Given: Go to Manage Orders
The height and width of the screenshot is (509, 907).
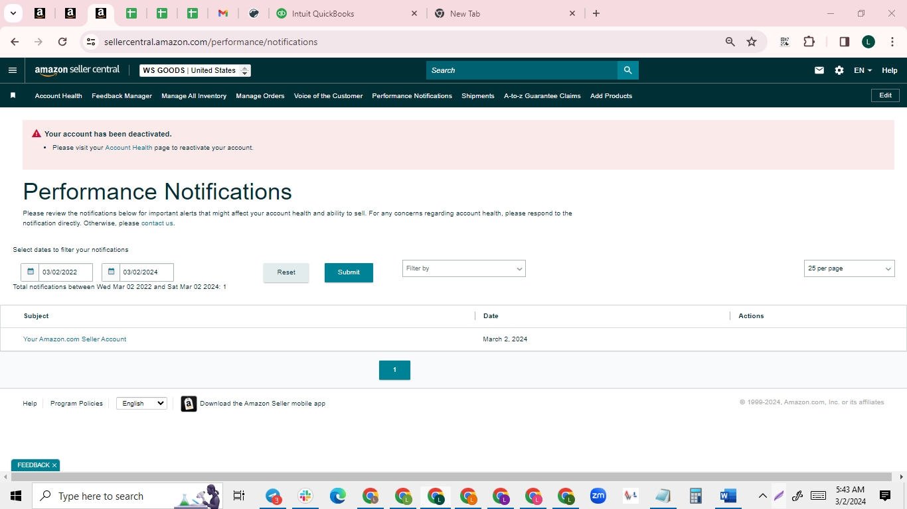Looking at the screenshot, I should pyautogui.click(x=260, y=95).
